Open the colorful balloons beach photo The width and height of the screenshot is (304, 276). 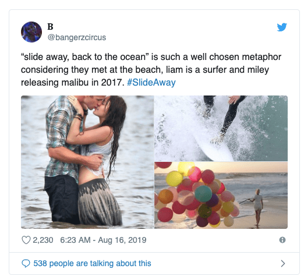(221, 195)
